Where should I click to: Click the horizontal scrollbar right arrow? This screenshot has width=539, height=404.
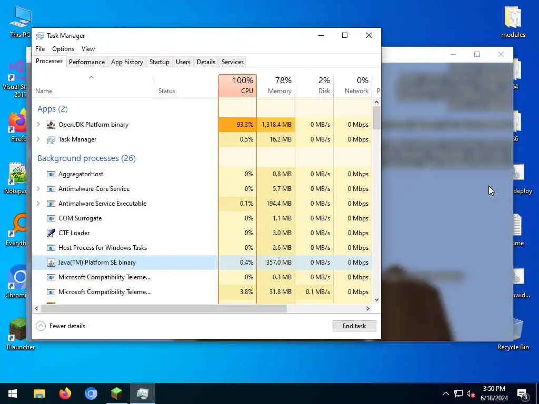[x=368, y=308]
